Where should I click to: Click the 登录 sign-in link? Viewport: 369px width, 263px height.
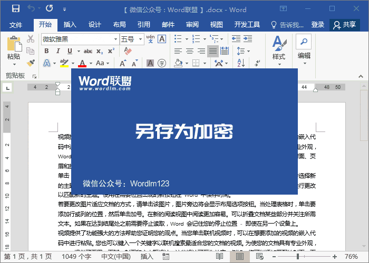click(318, 25)
